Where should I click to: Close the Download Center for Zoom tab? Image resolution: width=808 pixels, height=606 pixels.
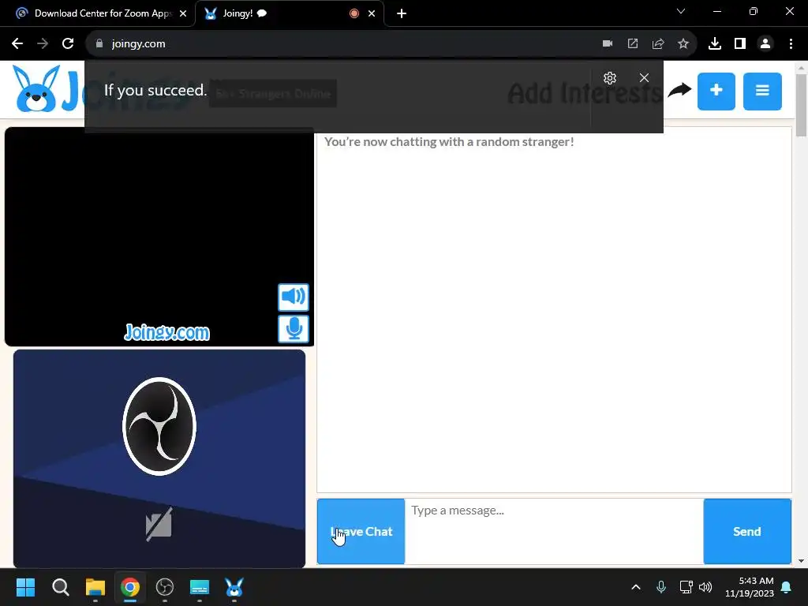coord(183,13)
